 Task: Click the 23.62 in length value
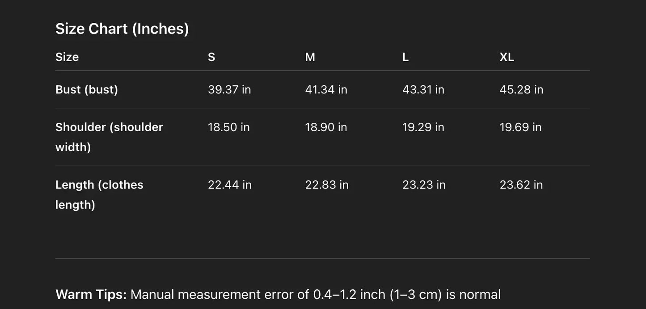tap(521, 185)
